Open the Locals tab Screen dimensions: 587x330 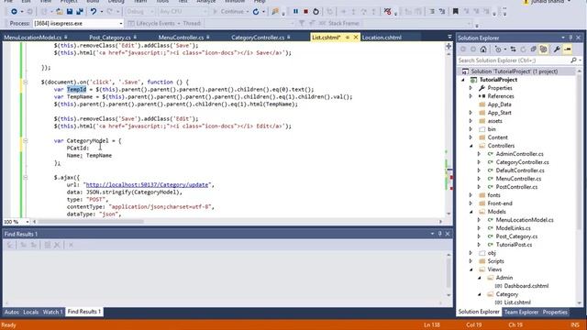coord(30,312)
